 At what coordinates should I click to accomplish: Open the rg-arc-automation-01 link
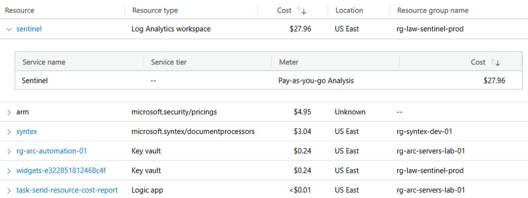pos(52,151)
